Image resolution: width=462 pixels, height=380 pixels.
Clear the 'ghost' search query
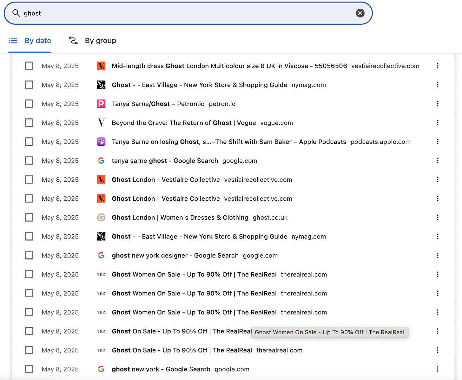(360, 13)
